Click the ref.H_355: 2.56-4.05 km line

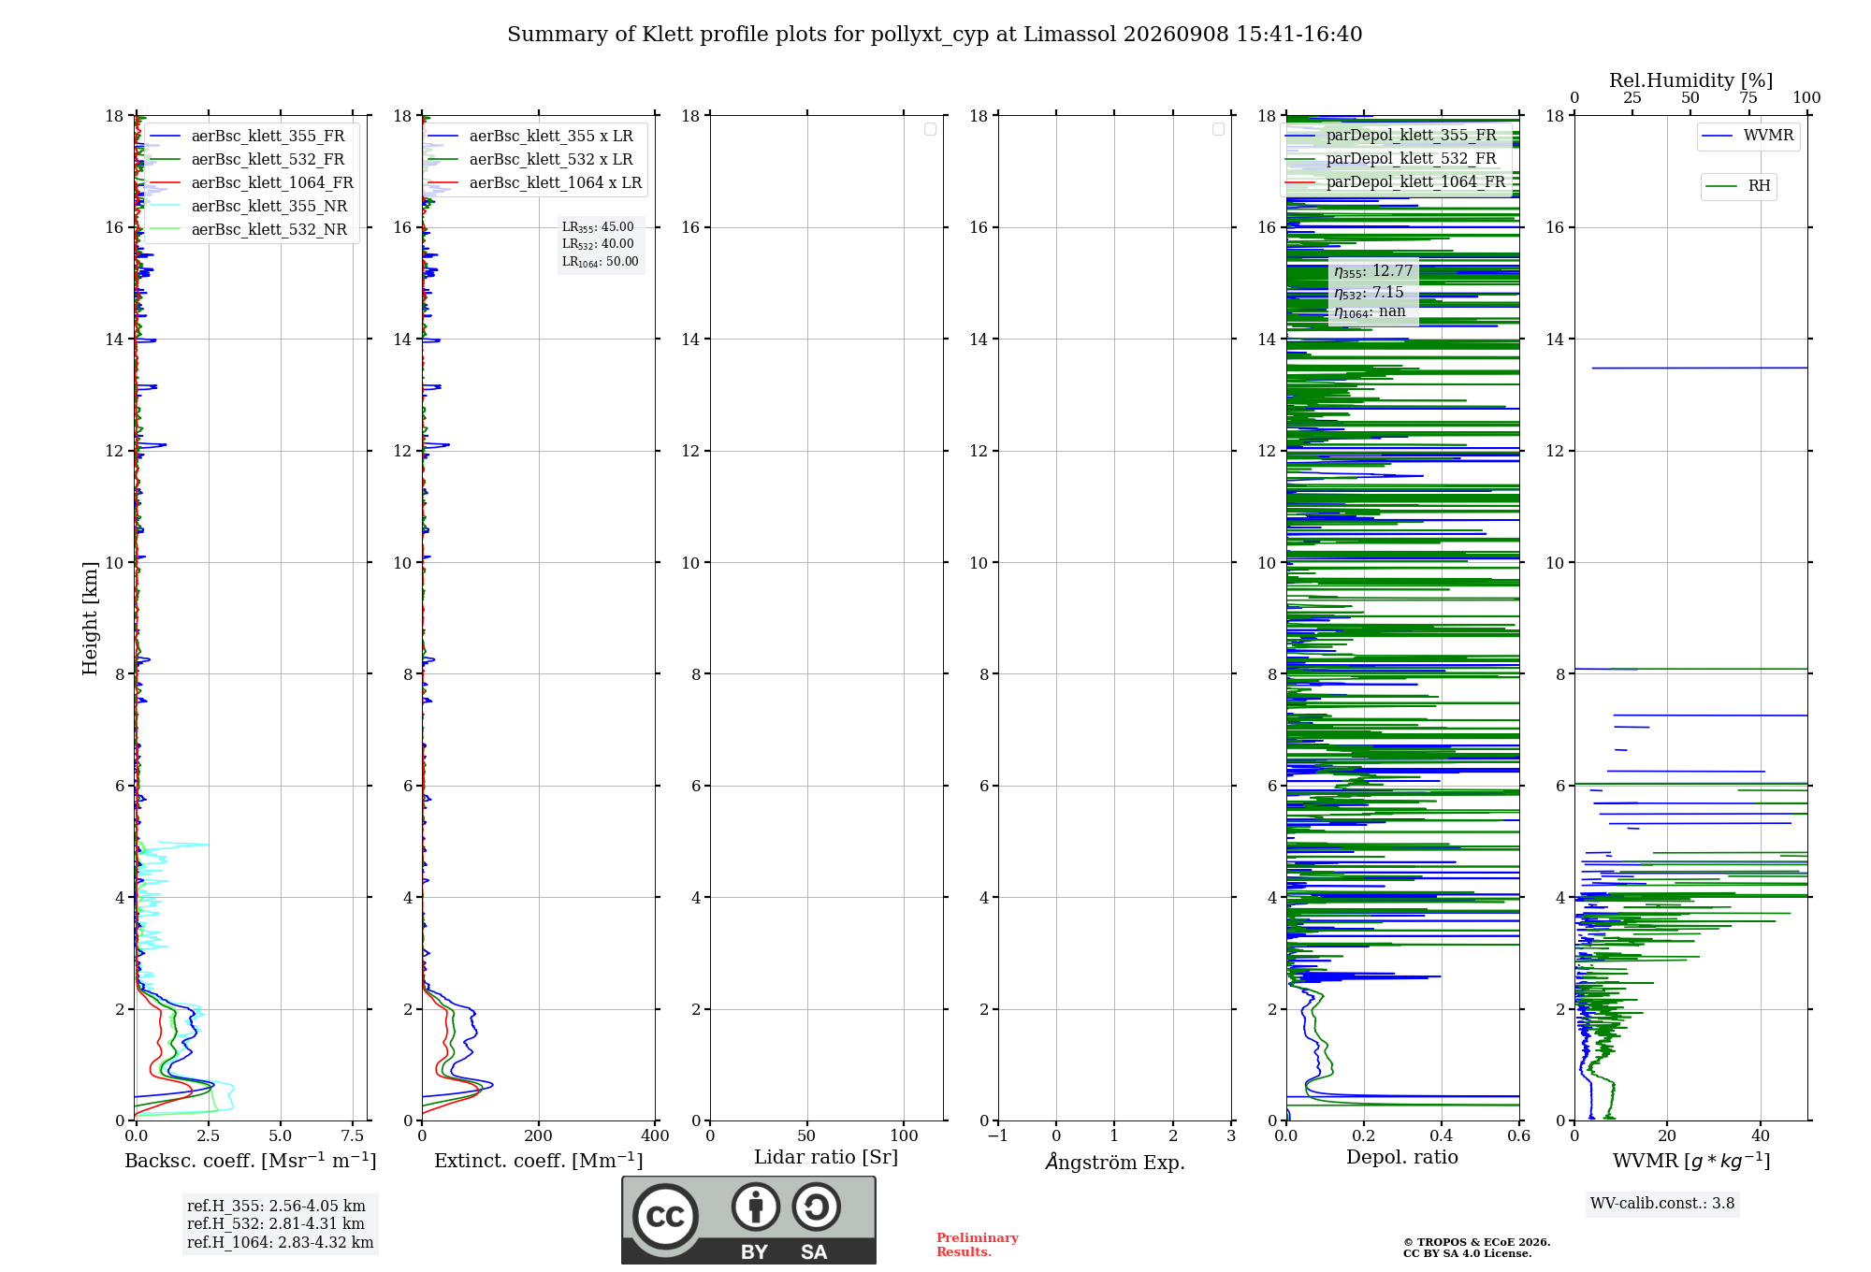point(276,1207)
